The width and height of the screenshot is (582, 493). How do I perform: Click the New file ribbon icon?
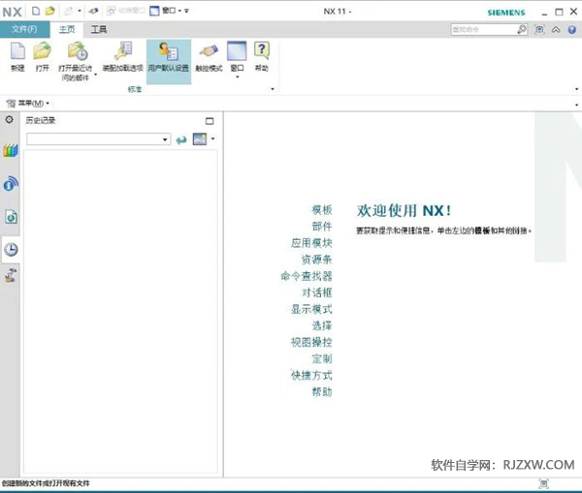[17, 51]
